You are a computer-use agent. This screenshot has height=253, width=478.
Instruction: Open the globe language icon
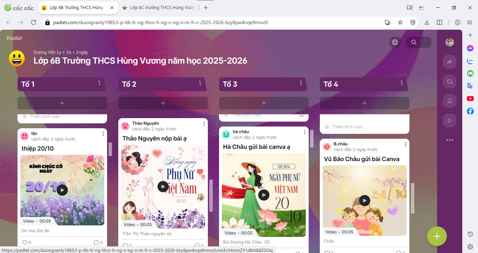[395, 42]
